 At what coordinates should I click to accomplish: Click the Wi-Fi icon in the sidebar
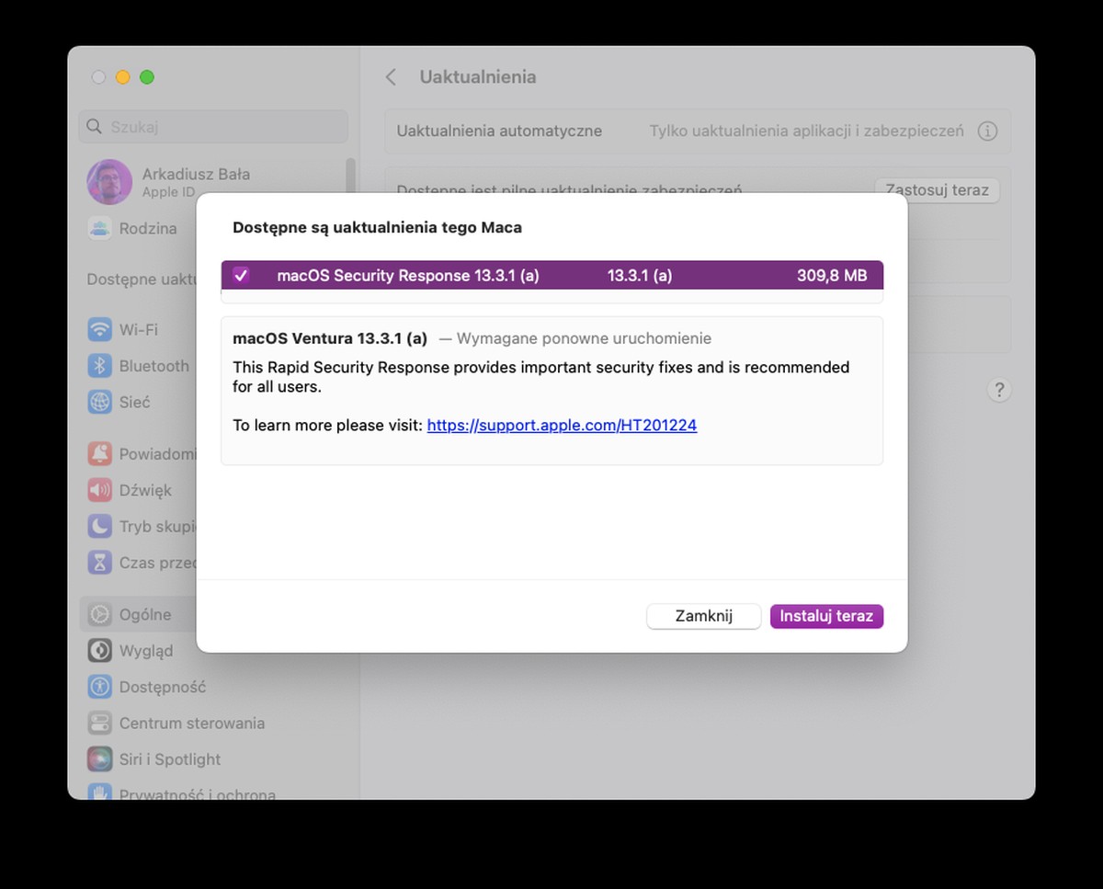pyautogui.click(x=99, y=329)
